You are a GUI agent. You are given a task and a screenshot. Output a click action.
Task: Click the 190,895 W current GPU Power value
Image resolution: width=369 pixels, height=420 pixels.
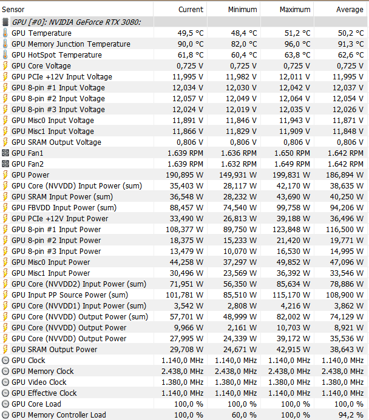click(x=184, y=175)
